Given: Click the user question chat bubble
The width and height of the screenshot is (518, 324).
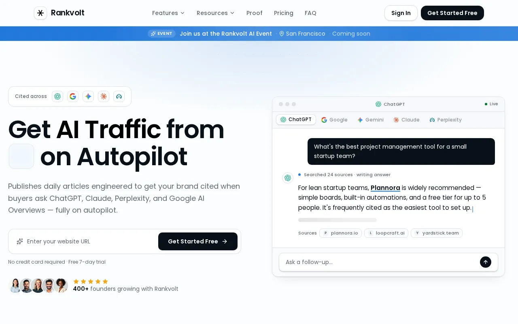Looking at the screenshot, I should pos(401,151).
